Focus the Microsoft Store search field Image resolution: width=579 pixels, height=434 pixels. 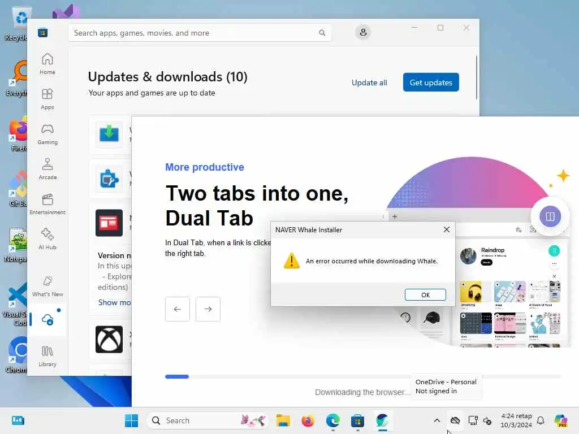coord(200,33)
